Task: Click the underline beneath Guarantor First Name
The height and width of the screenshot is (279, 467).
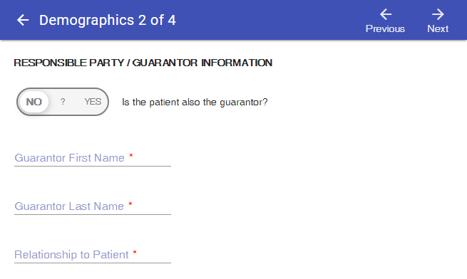Action: (93, 166)
